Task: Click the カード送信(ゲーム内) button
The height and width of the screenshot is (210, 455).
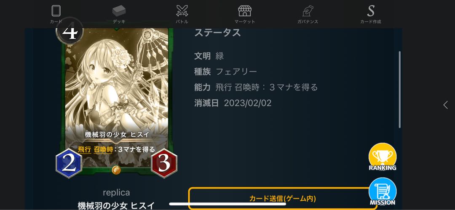Action: pos(283,198)
